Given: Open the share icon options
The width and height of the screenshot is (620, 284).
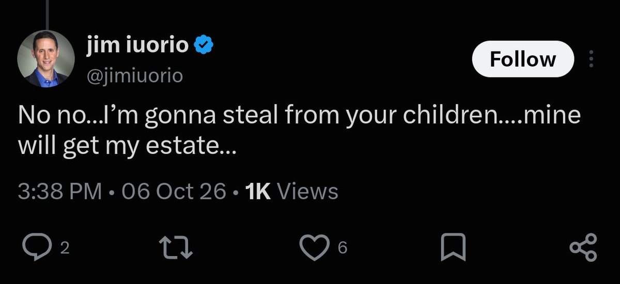Looking at the screenshot, I should (x=585, y=248).
